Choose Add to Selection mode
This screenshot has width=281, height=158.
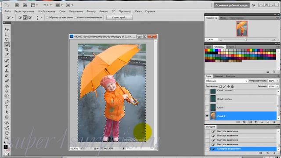tap(25, 18)
